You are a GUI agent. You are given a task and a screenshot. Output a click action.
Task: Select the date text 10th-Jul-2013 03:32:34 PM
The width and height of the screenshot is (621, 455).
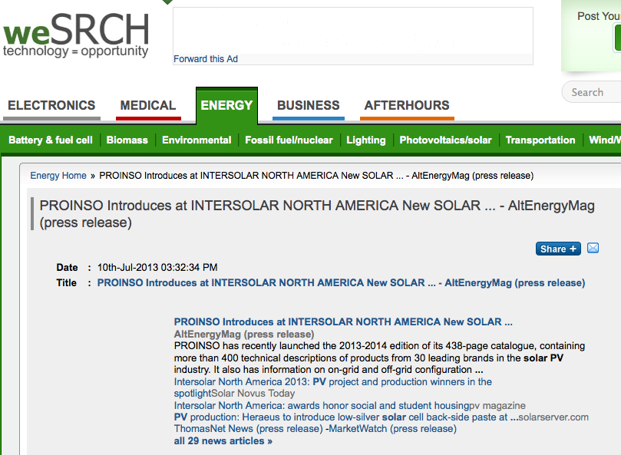click(157, 267)
